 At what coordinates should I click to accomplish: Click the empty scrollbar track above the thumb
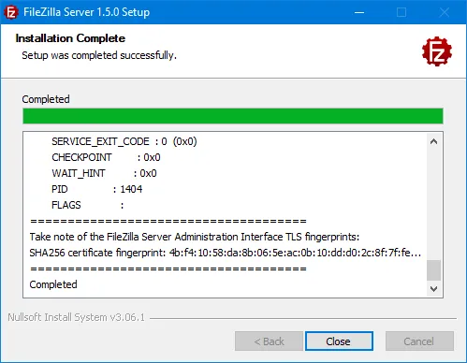click(x=433, y=204)
